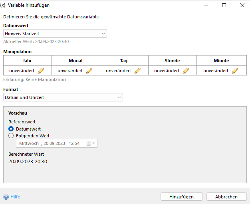Open the calendar picker icon in date field

(89, 144)
